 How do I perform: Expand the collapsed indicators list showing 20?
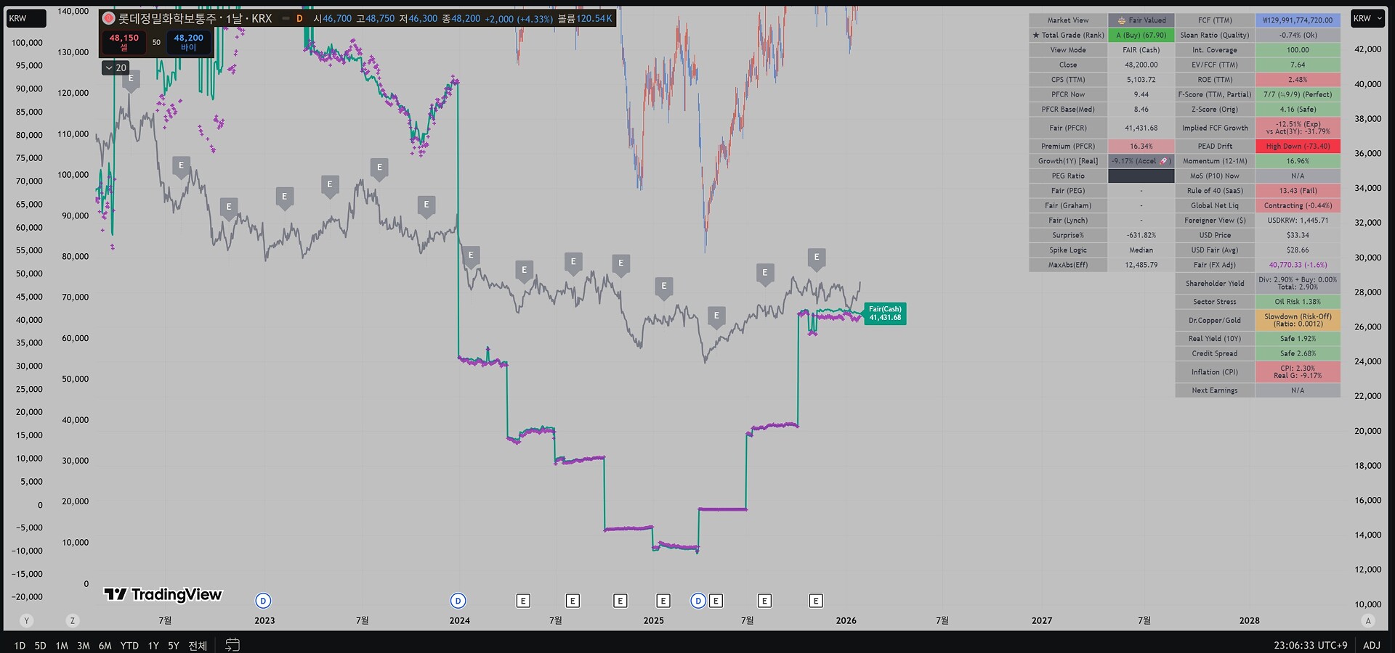pos(116,67)
